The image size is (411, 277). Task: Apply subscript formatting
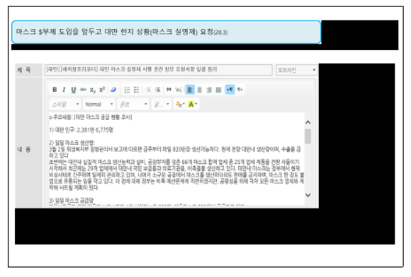coord(93,90)
